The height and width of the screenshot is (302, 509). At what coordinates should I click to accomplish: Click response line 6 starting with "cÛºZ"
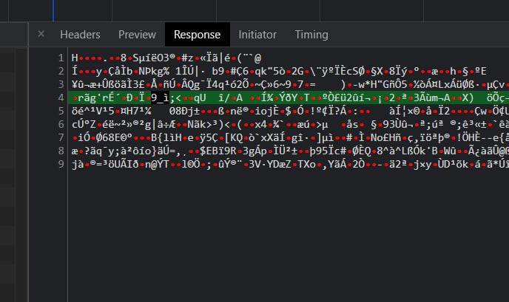(290, 125)
